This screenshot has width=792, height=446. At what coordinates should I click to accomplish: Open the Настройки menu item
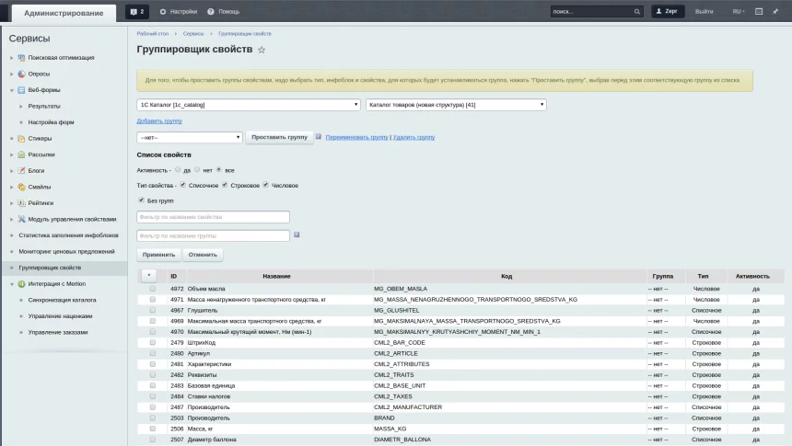[179, 12]
